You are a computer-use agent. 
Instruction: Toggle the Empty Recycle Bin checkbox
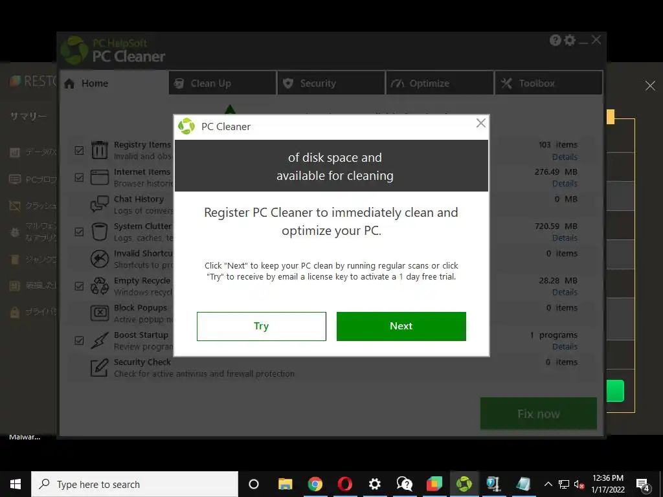coord(79,287)
